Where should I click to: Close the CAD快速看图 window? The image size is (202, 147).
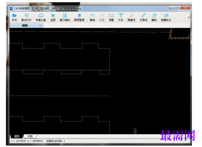[x=185, y=7]
